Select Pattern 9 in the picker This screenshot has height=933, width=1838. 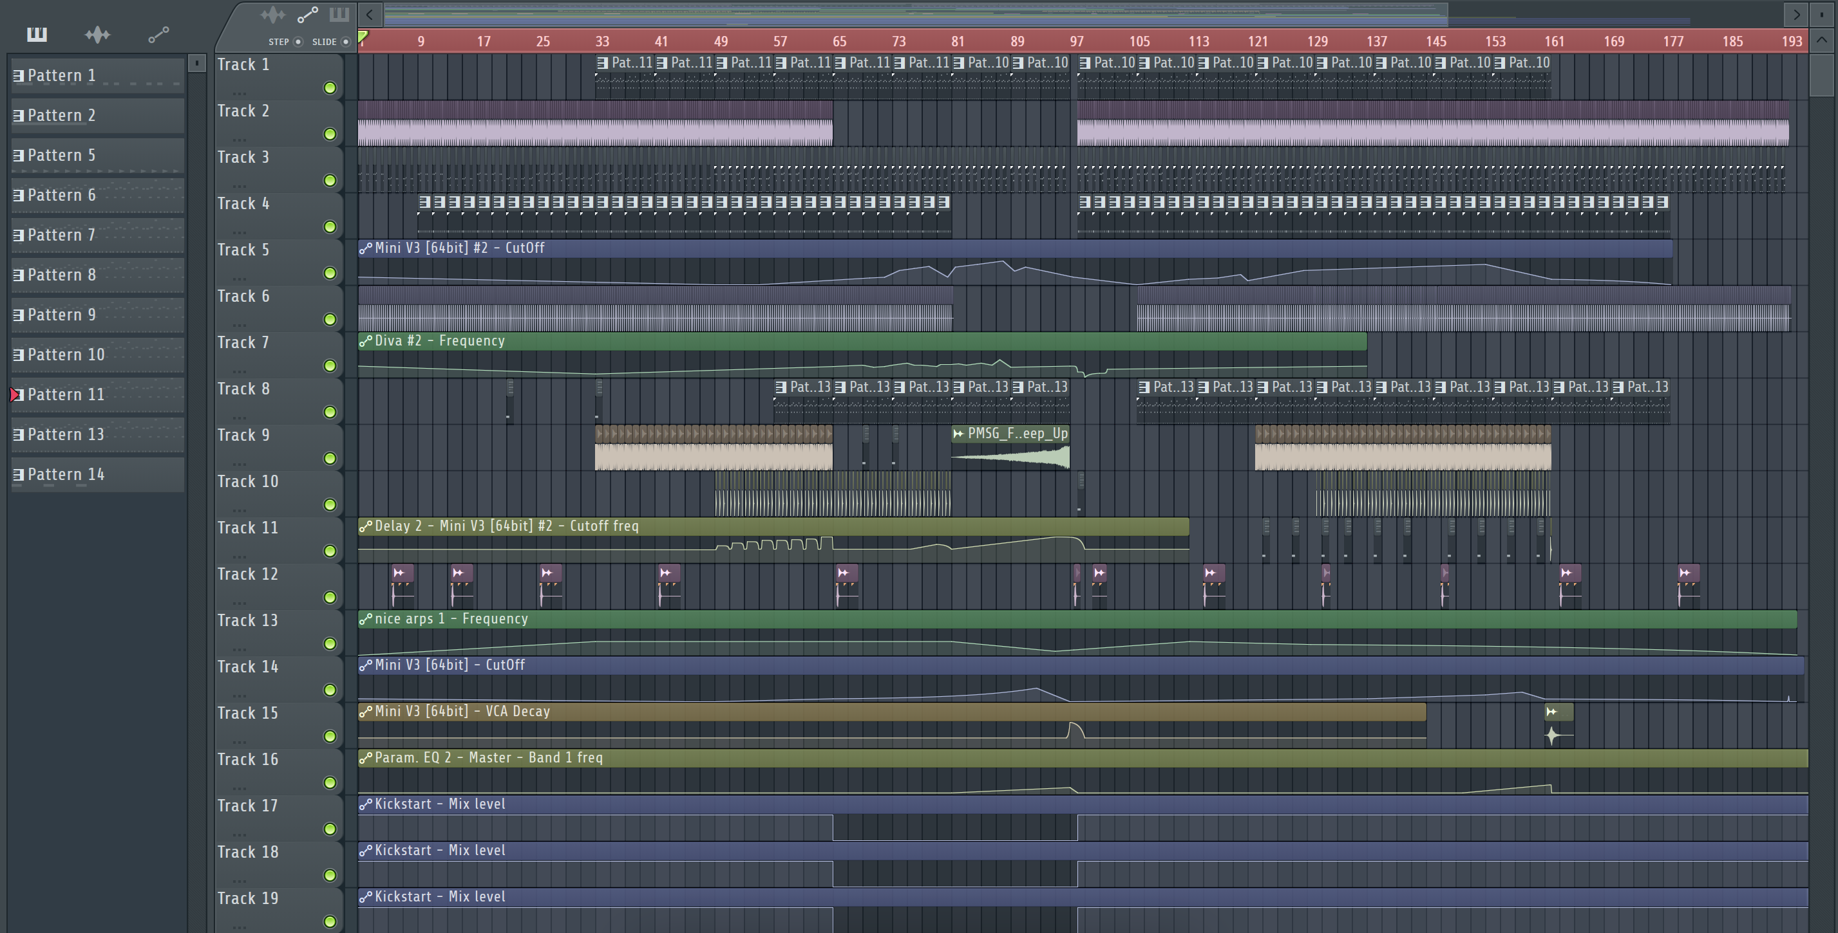coord(98,315)
